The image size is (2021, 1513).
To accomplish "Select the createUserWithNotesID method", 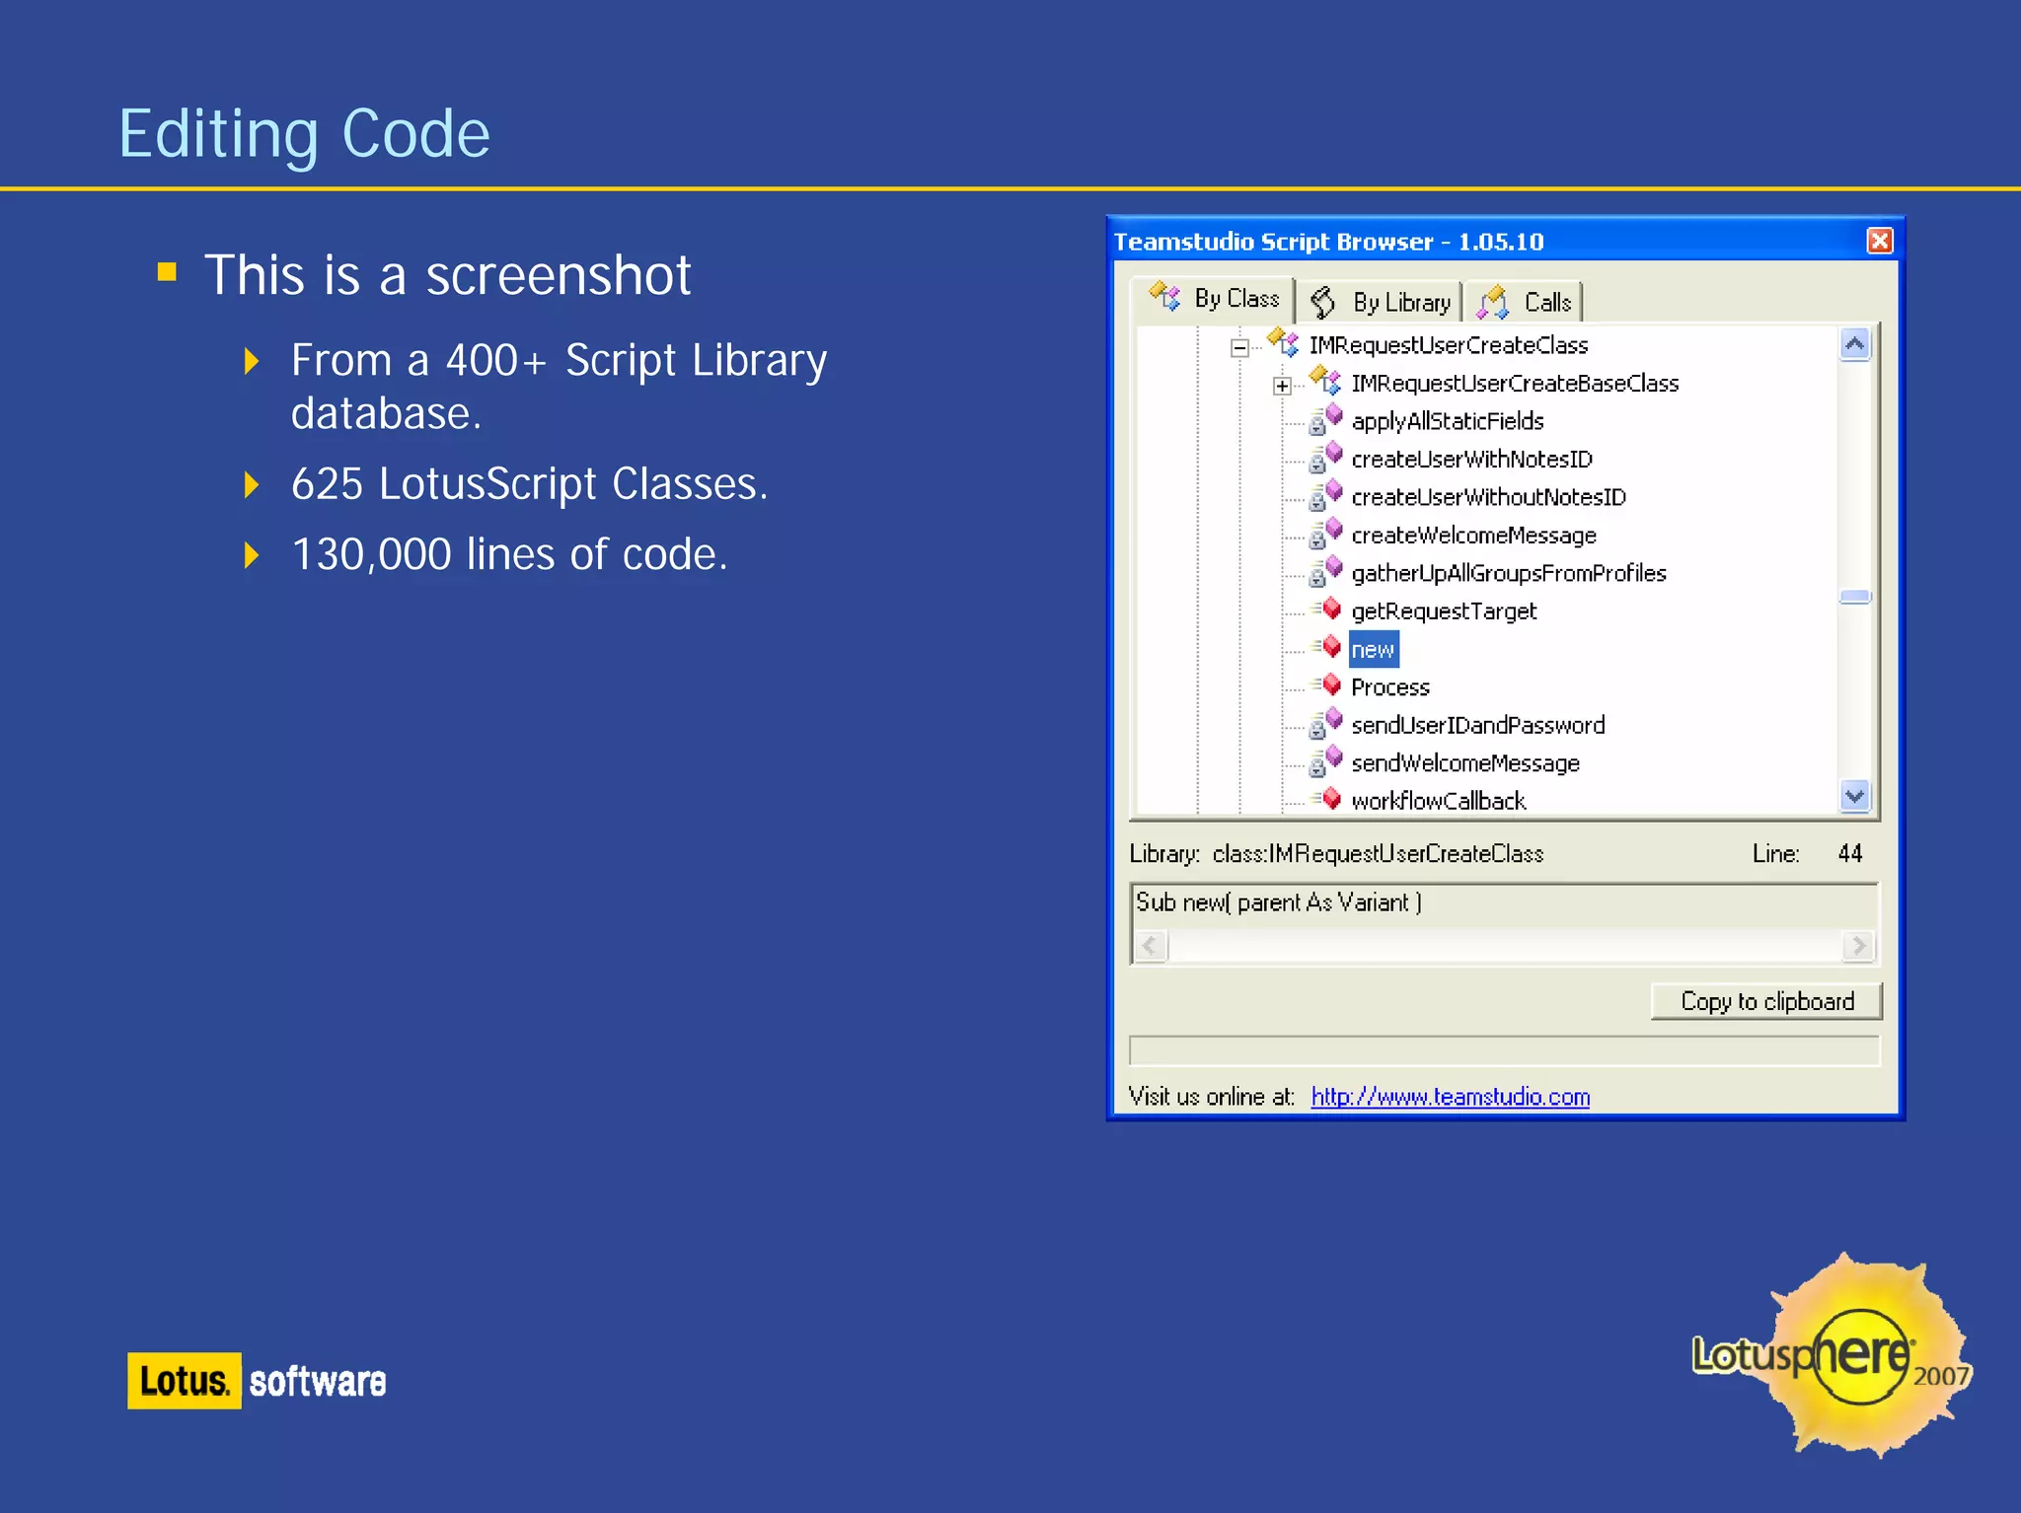I will click(1470, 460).
